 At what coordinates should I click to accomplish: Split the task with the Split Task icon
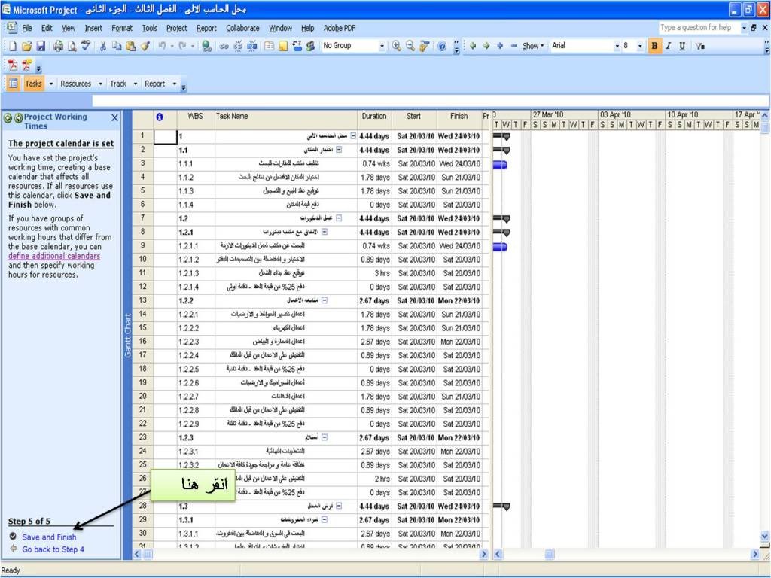pos(252,46)
